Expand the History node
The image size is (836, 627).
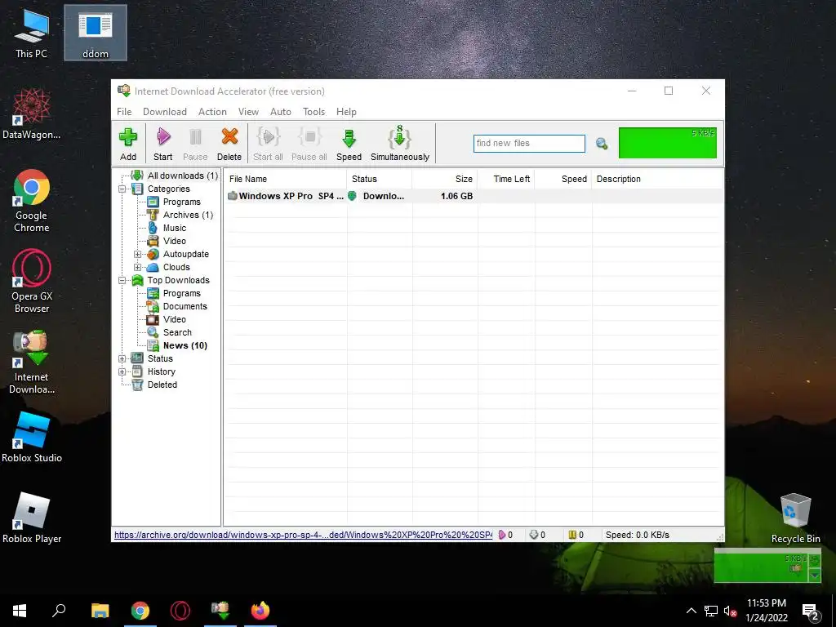[122, 371]
